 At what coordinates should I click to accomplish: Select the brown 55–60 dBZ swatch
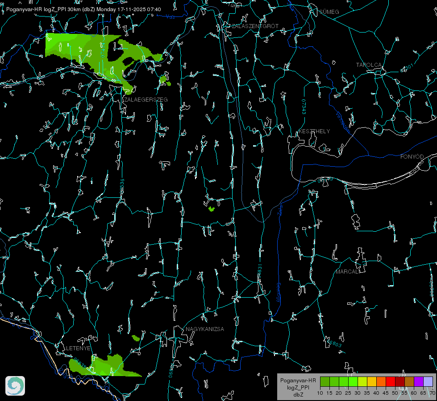(x=409, y=381)
